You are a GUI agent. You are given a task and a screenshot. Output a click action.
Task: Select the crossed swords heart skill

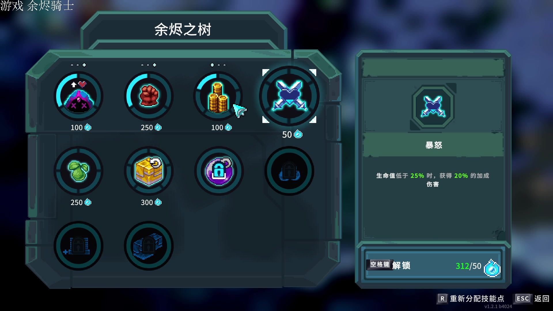289,96
